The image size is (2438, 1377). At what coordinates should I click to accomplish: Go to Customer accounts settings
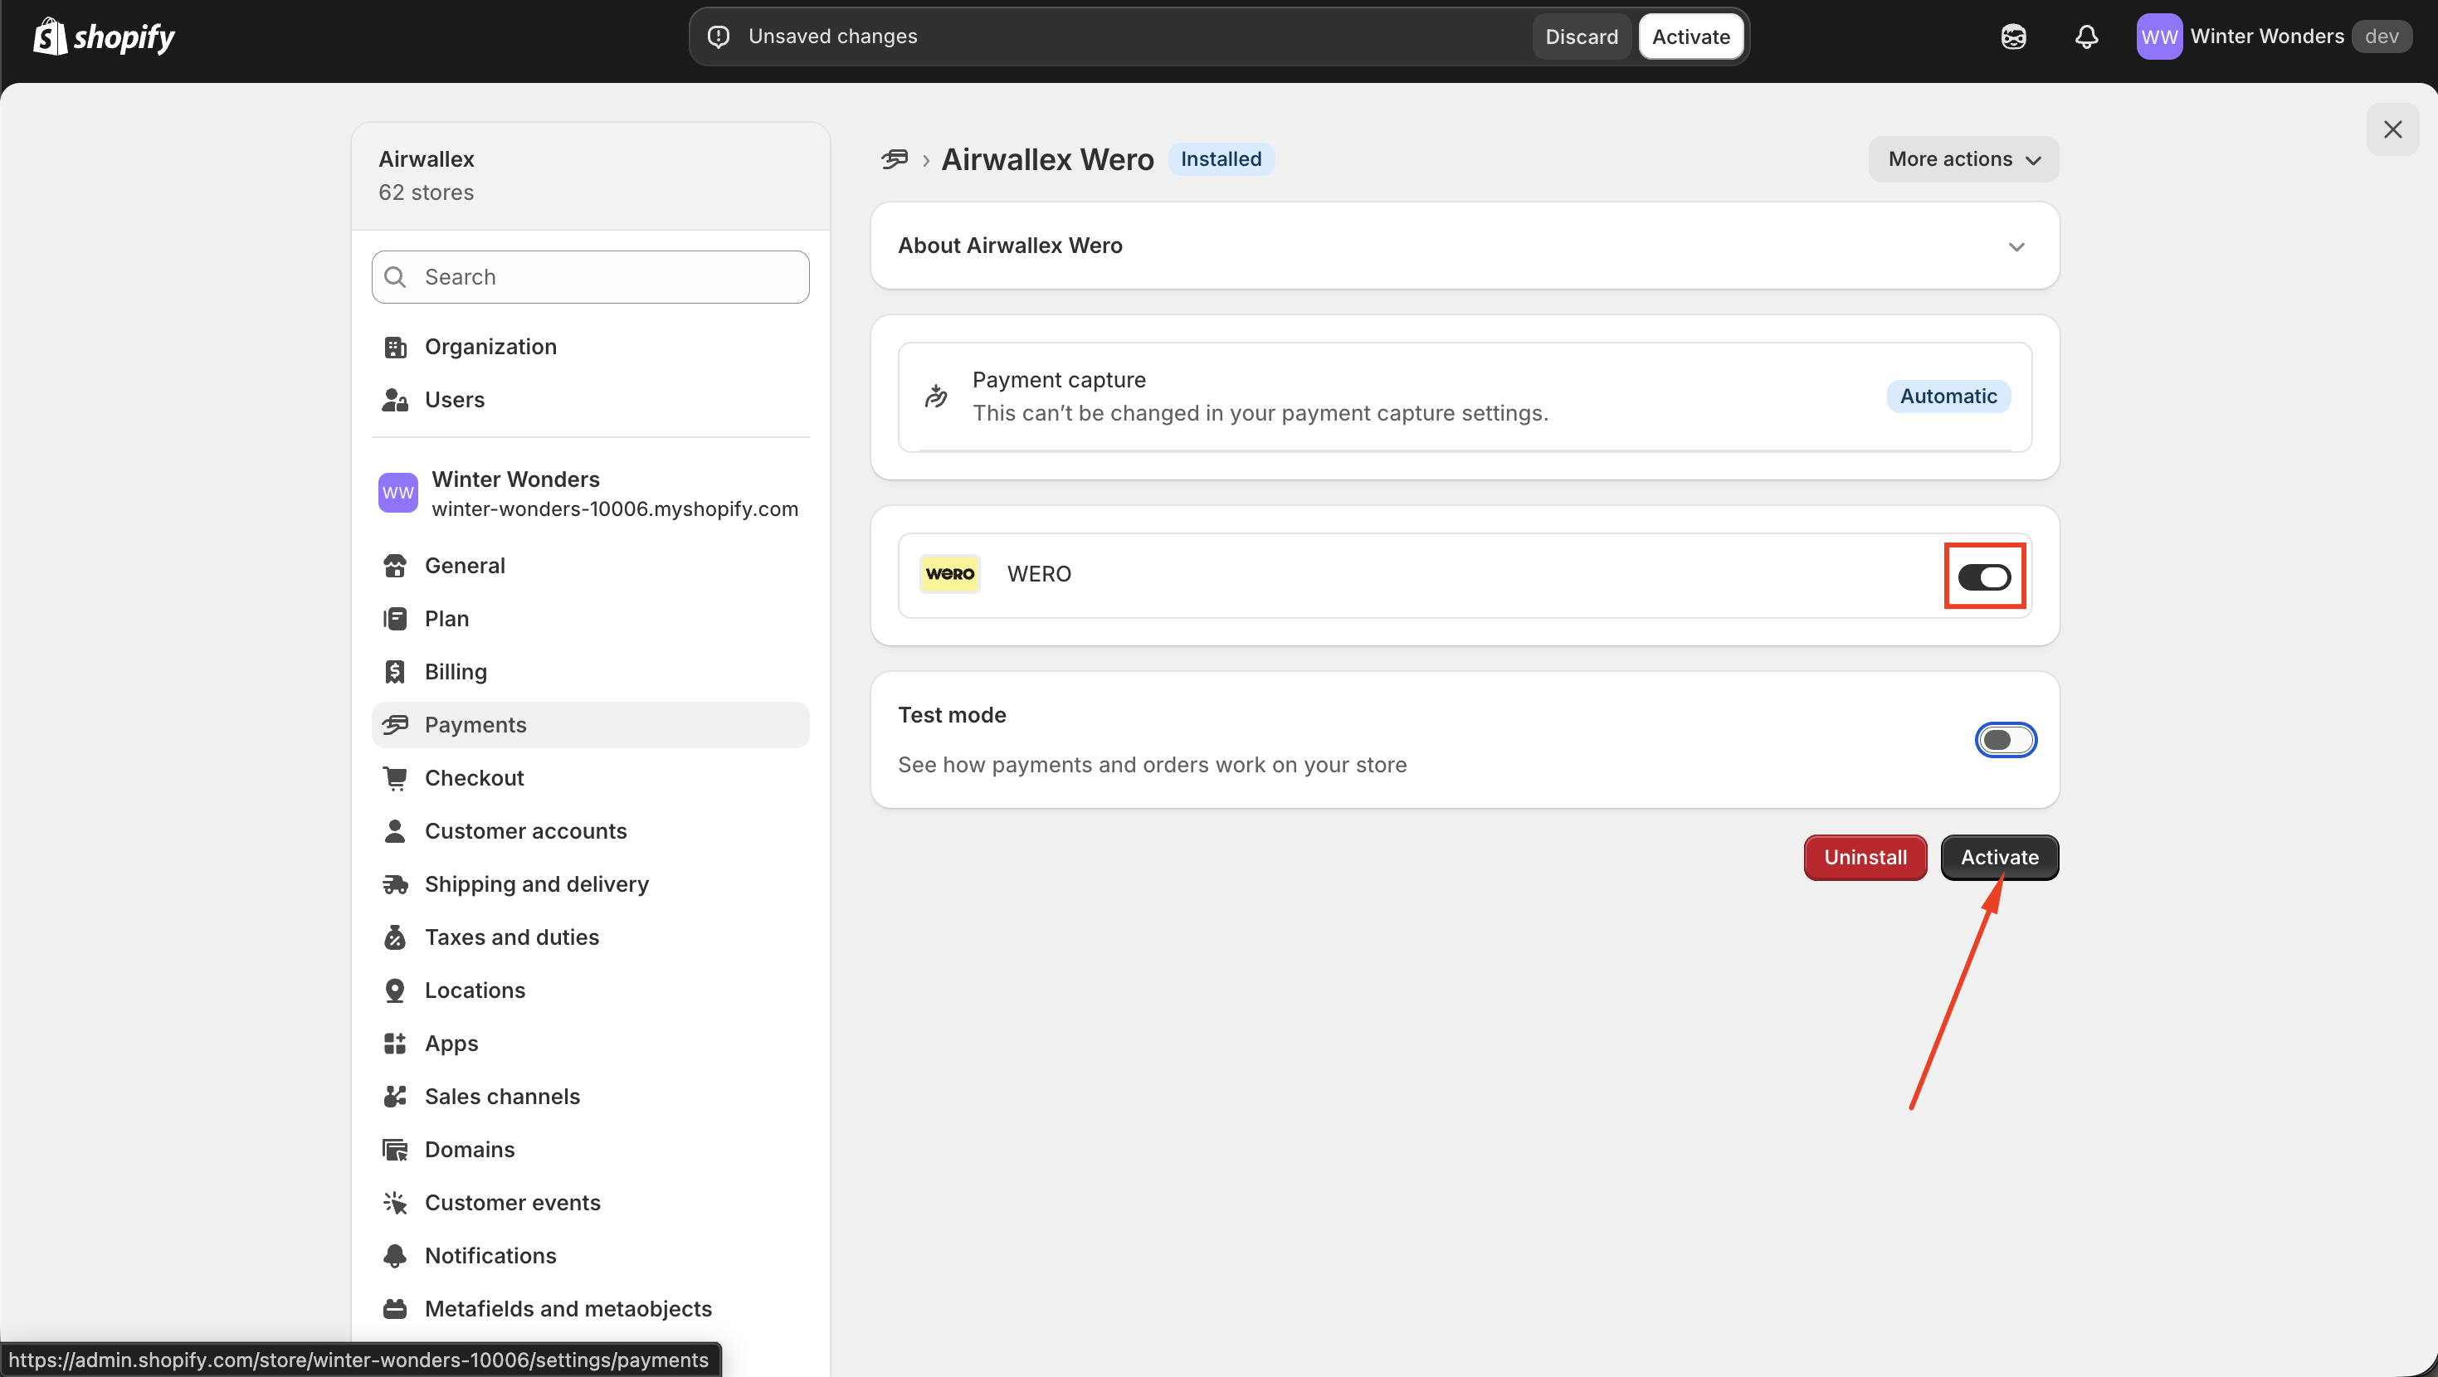(591, 831)
